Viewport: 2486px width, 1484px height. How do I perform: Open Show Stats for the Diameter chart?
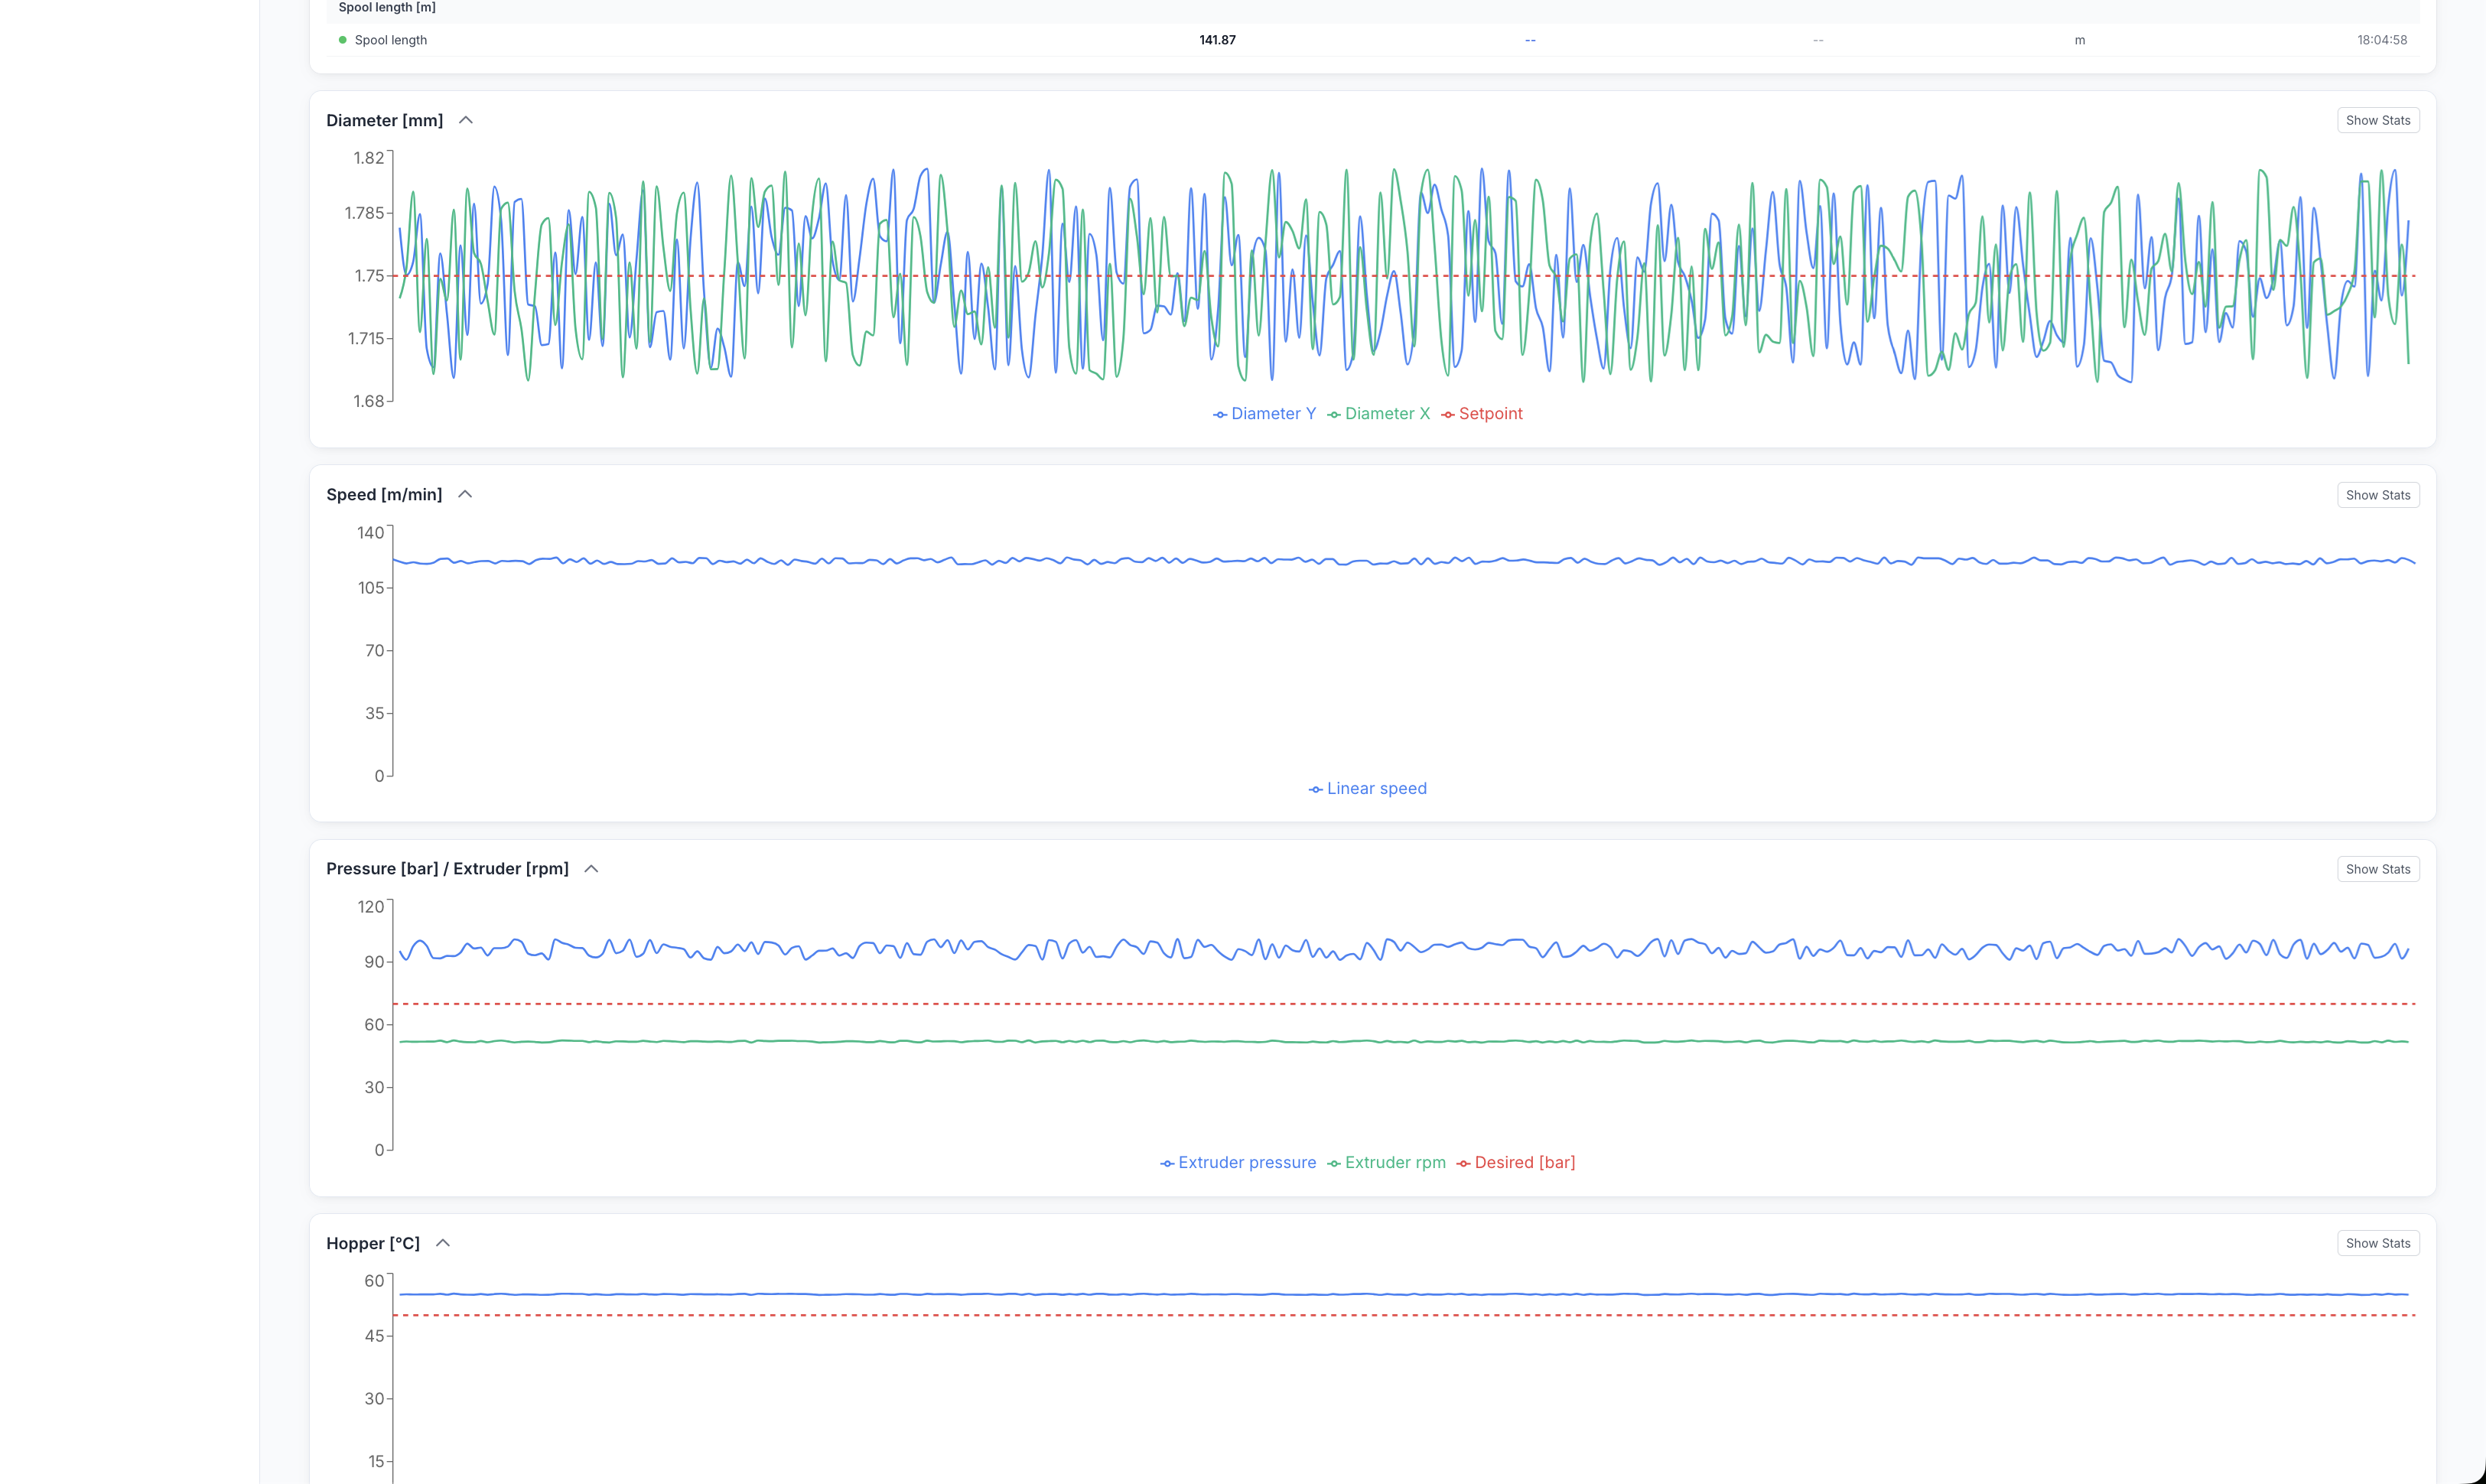pos(2378,119)
